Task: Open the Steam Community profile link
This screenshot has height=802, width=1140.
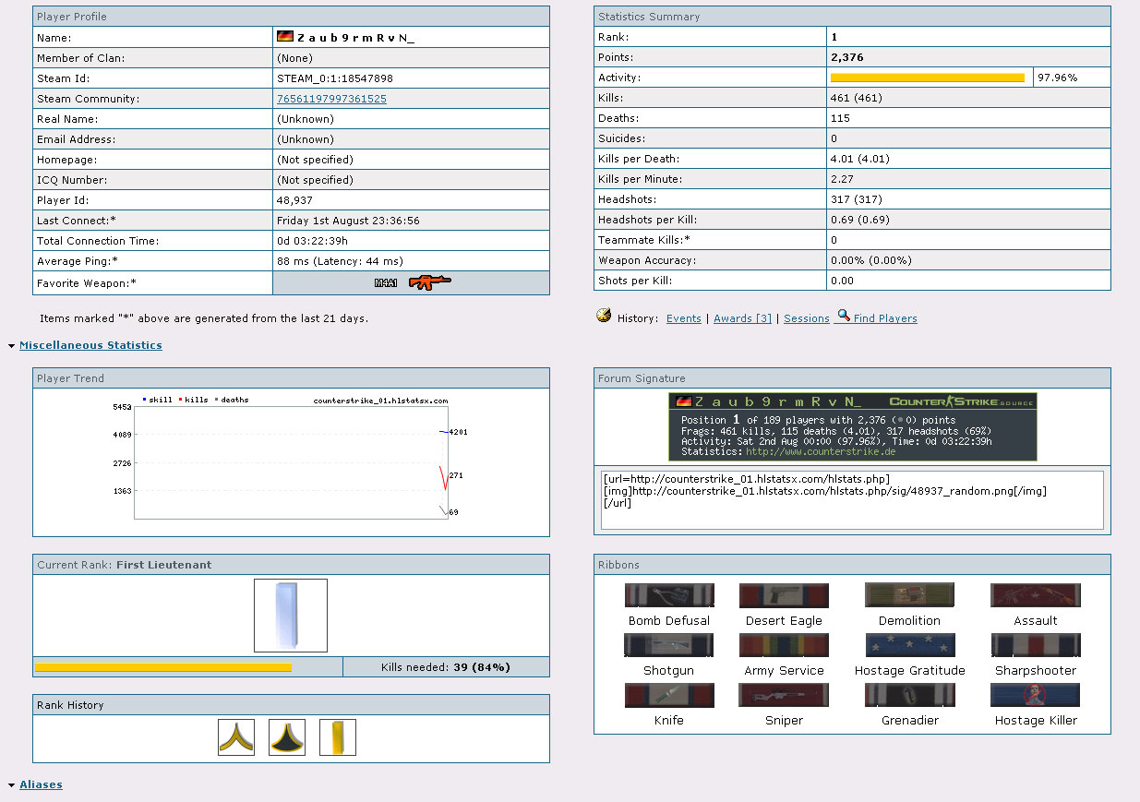Action: click(x=331, y=99)
